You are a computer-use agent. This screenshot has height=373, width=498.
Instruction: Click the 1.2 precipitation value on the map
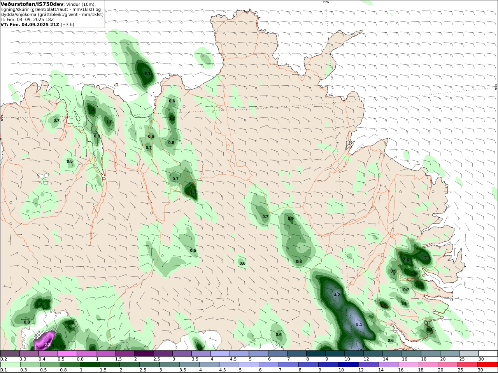click(172, 118)
